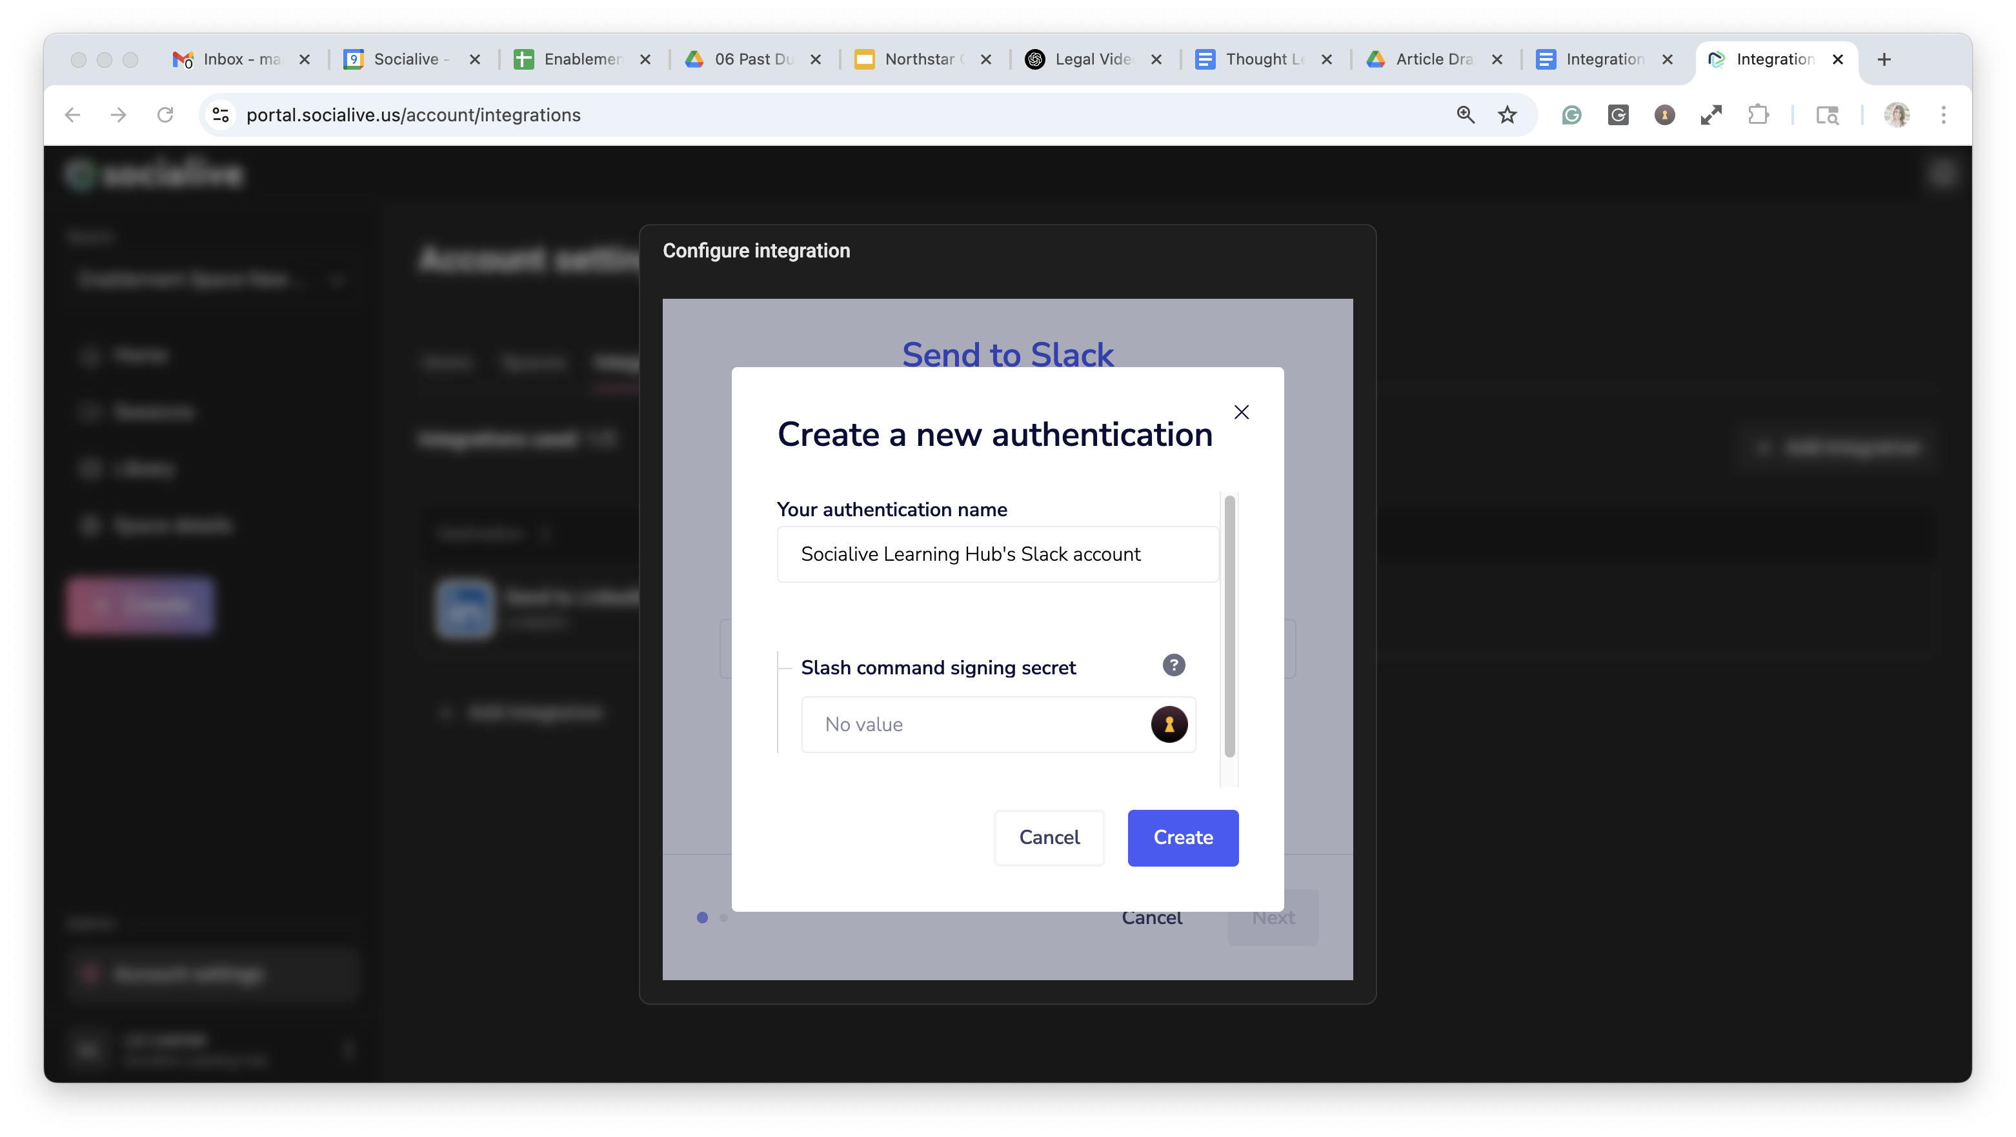Open the browser Extensions puzzle icon
The height and width of the screenshot is (1137, 2016).
click(1758, 115)
